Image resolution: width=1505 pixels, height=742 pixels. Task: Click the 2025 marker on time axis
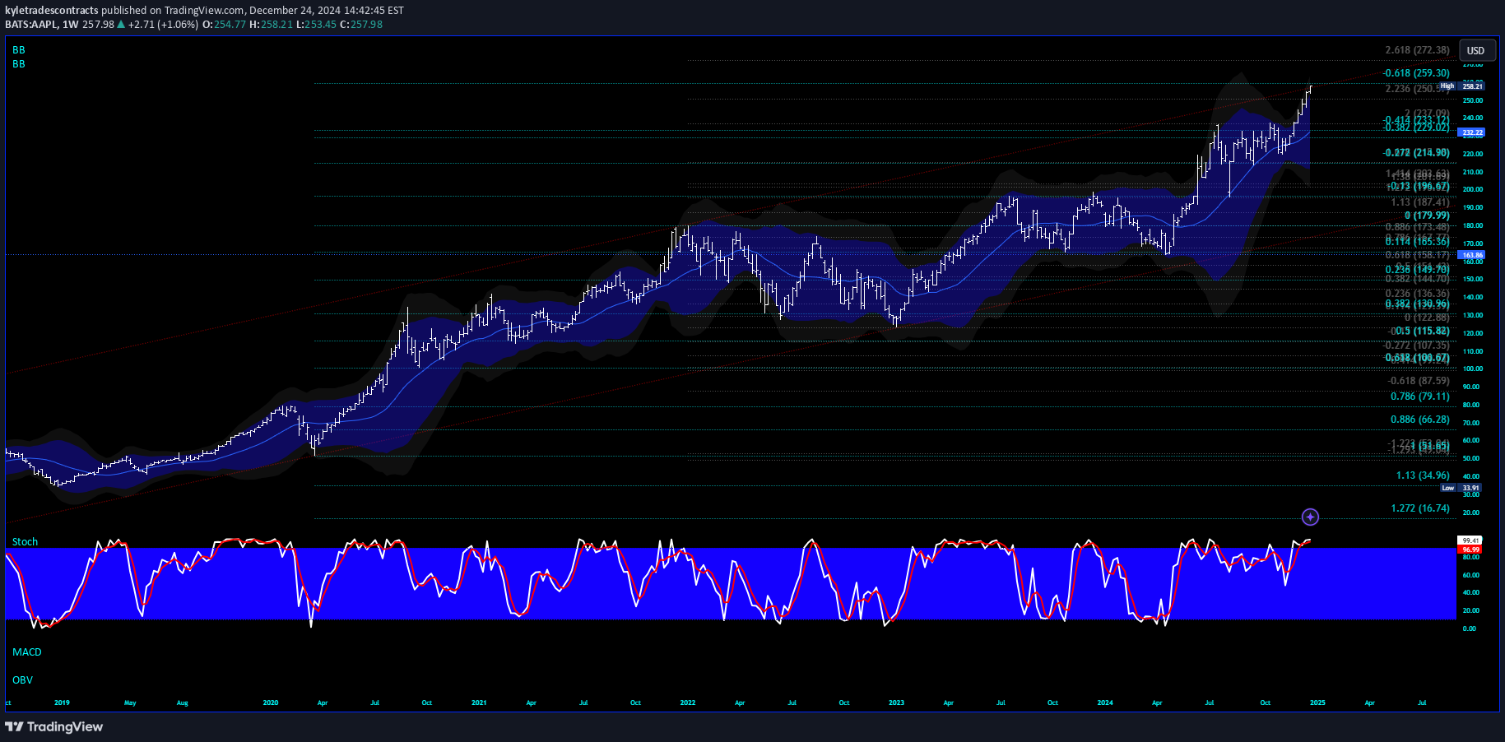[1317, 703]
